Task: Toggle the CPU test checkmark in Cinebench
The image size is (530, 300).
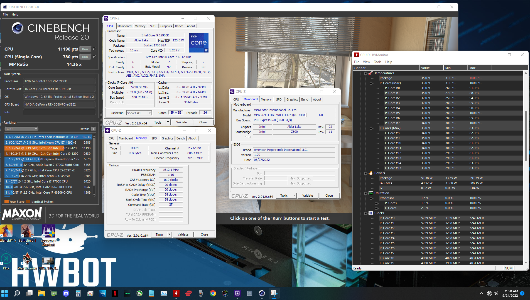Action: [94, 49]
